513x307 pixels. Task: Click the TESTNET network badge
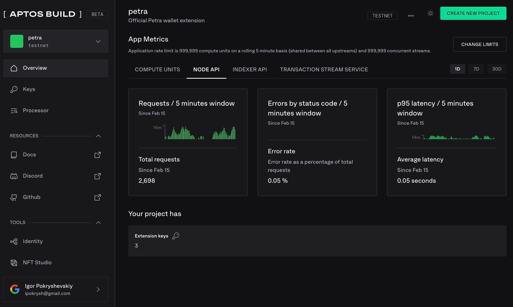coord(382,16)
